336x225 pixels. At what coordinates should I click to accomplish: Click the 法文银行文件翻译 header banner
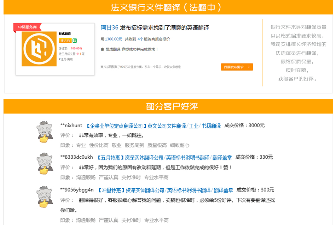coord(168,6)
